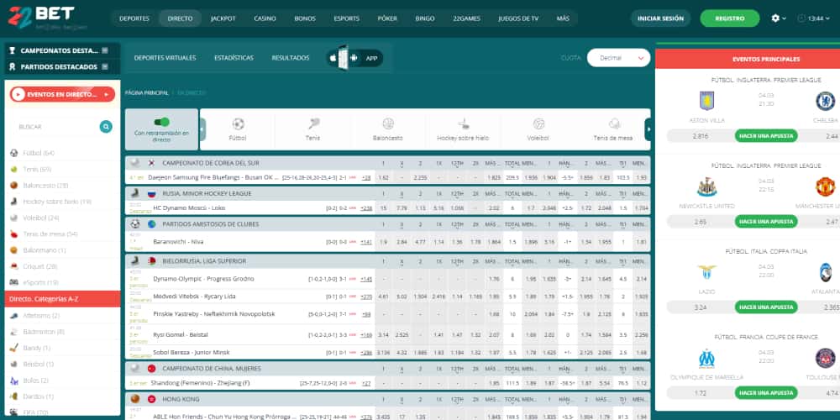The height and width of the screenshot is (420, 840).
Task: Open the Más menu item
Action: click(x=563, y=18)
